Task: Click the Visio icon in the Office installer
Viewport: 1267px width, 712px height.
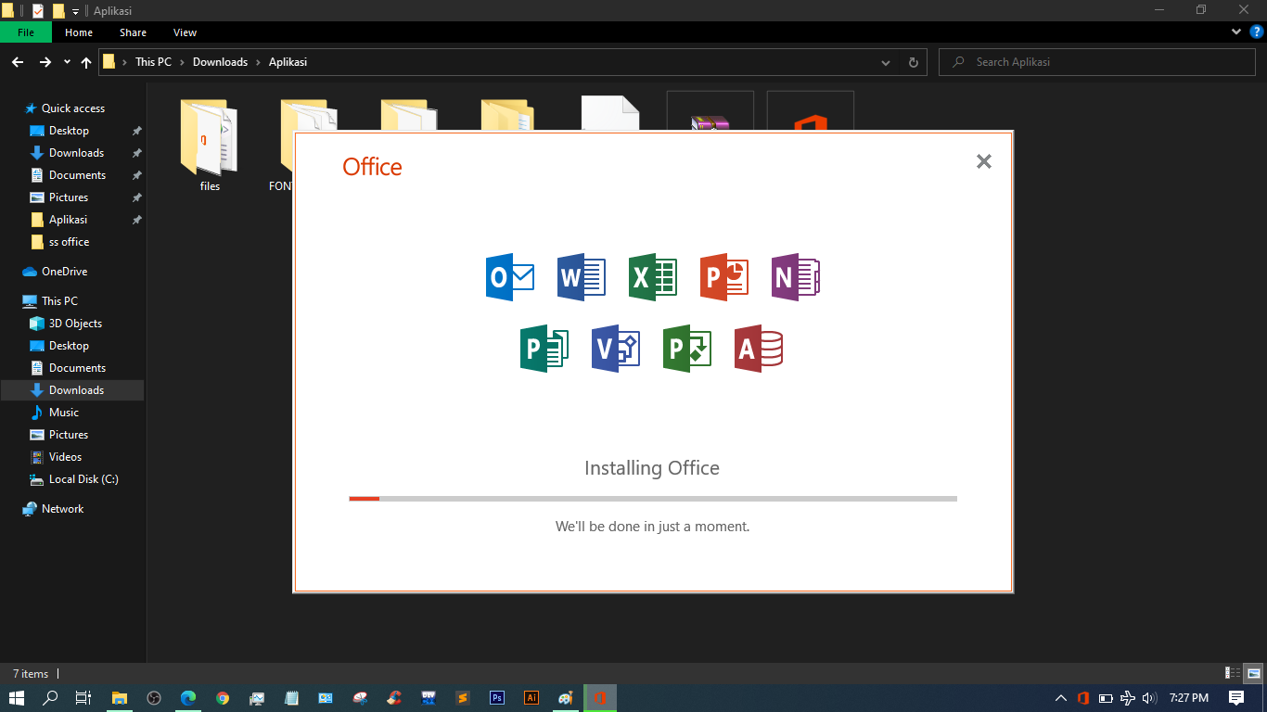Action: (x=616, y=349)
